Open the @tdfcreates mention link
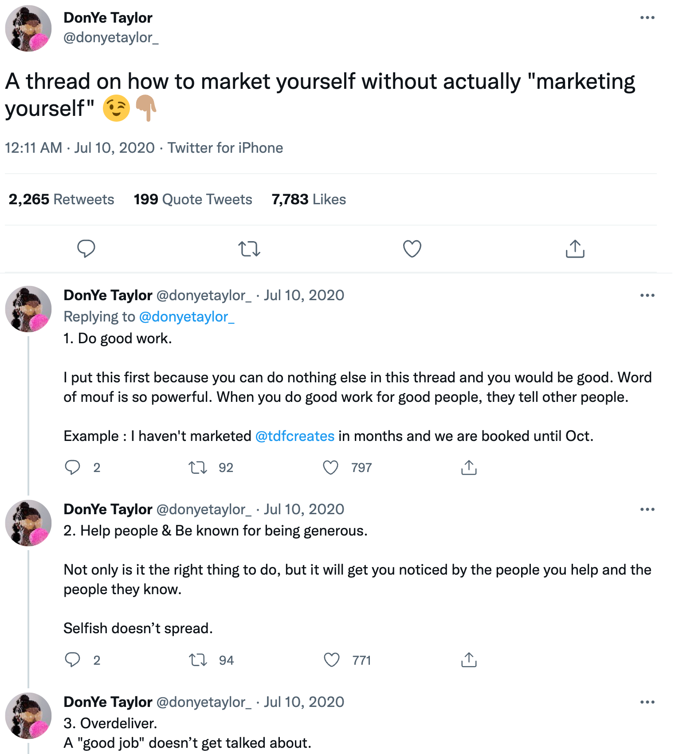This screenshot has height=754, width=675. point(295,436)
